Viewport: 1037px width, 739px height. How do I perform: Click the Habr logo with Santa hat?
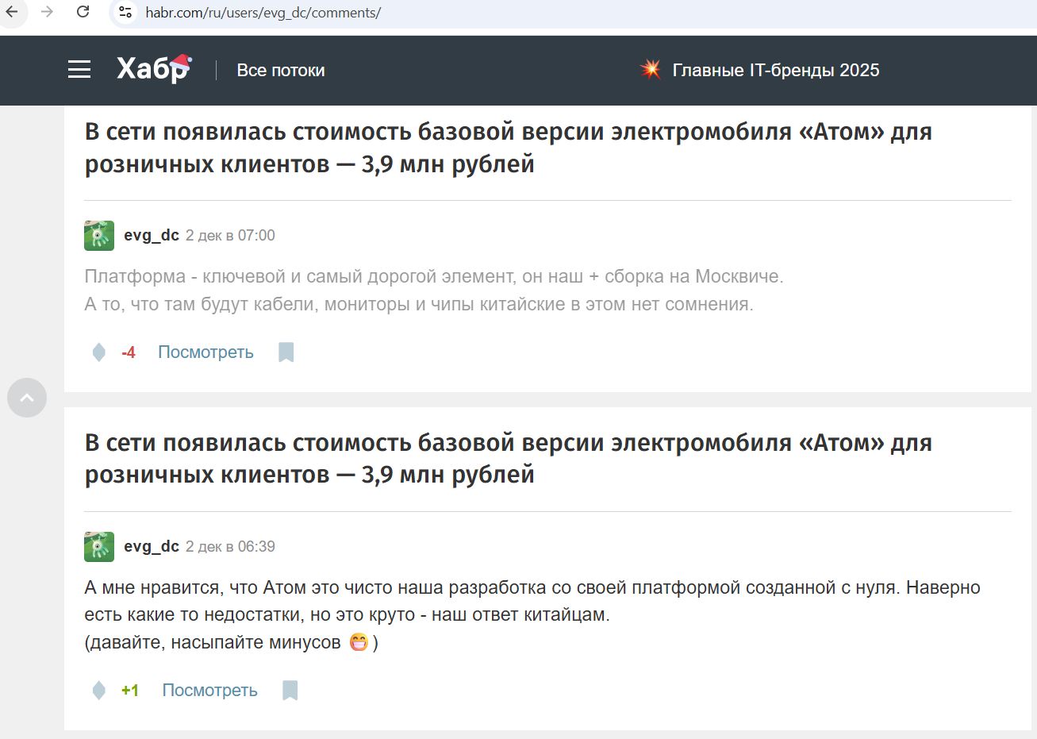pyautogui.click(x=153, y=69)
